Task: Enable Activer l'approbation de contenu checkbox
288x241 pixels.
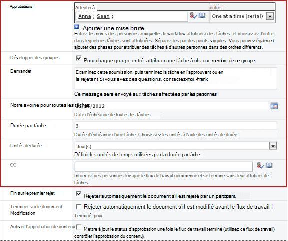Action: click(79, 227)
